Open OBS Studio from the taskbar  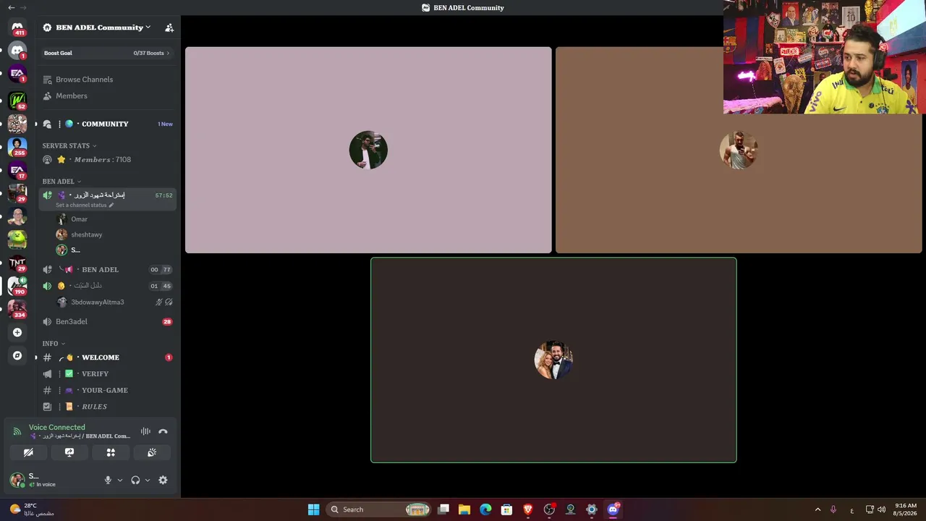(549, 509)
